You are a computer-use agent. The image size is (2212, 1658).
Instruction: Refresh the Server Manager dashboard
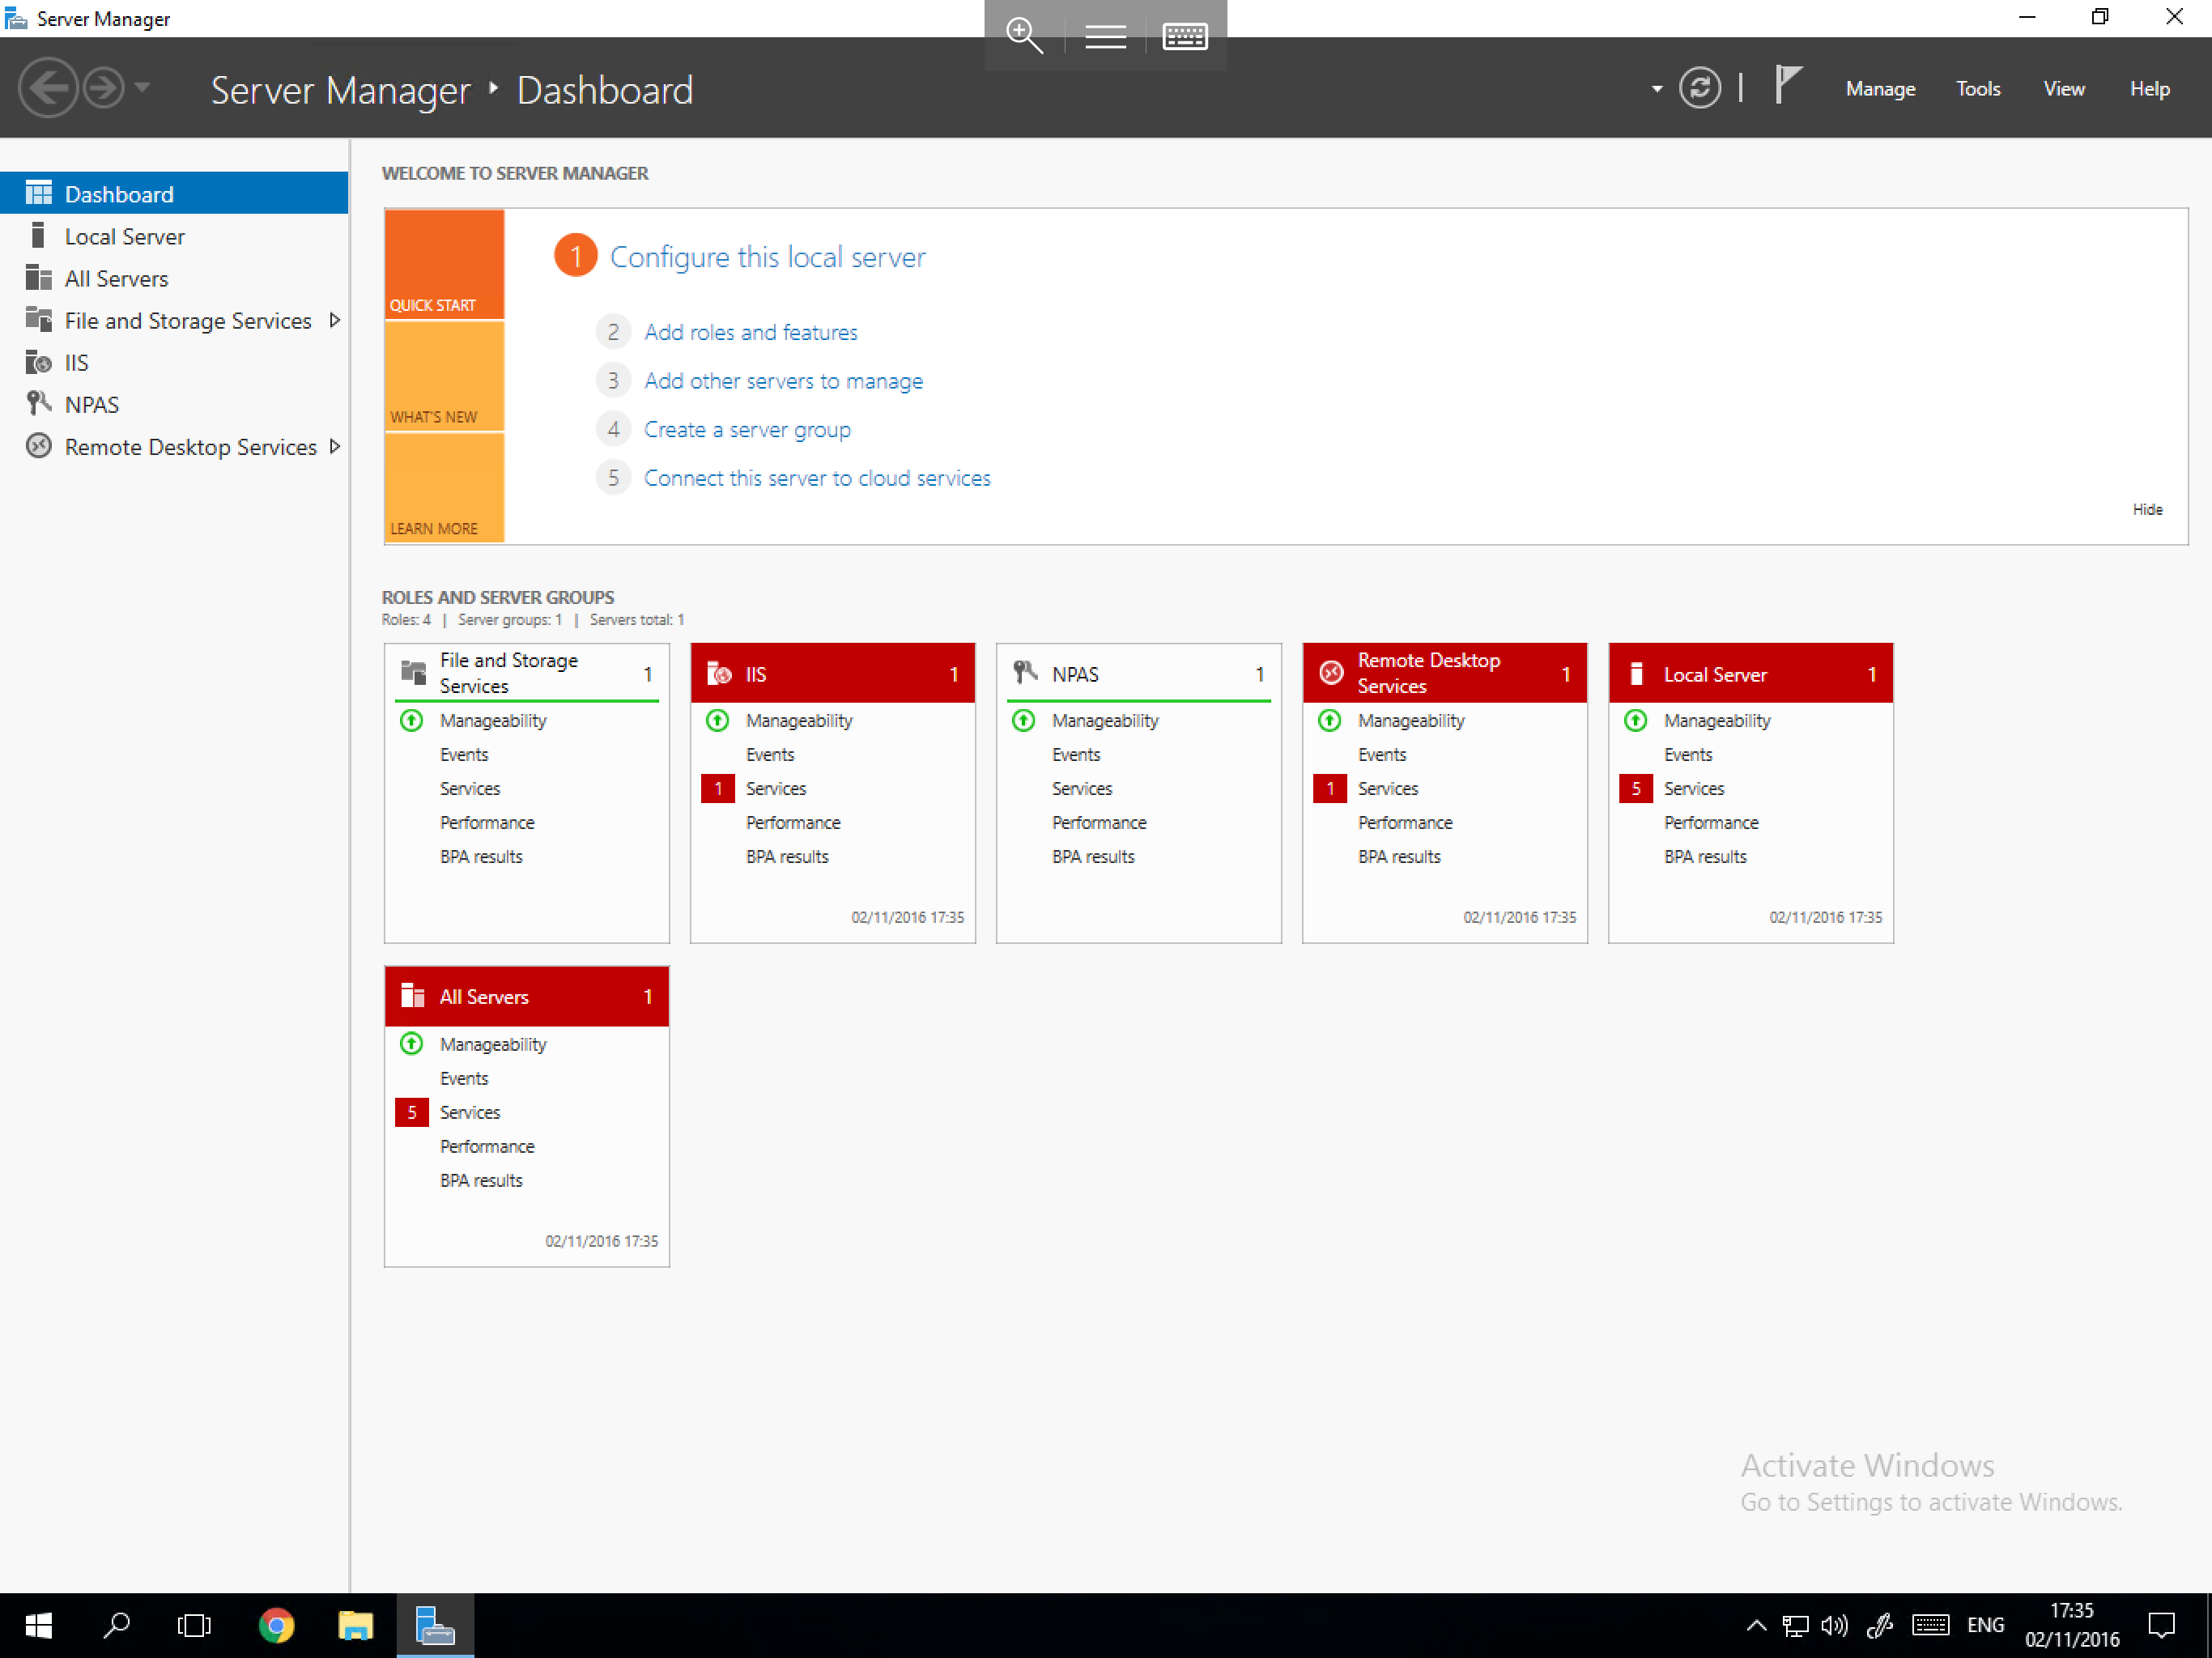click(1699, 89)
